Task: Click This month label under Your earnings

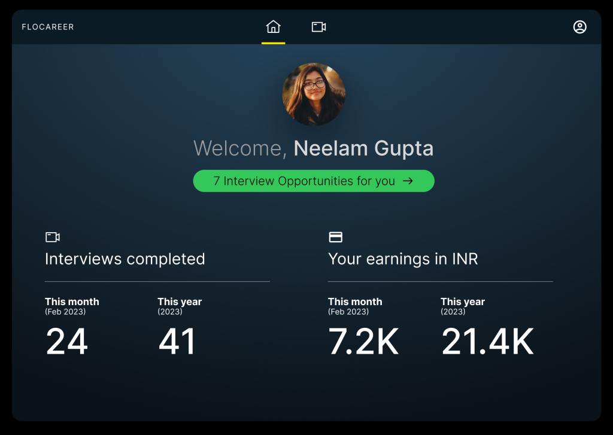Action: [355, 302]
